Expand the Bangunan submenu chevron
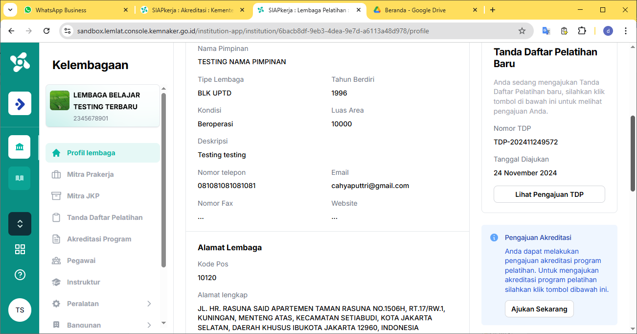 tap(149, 325)
